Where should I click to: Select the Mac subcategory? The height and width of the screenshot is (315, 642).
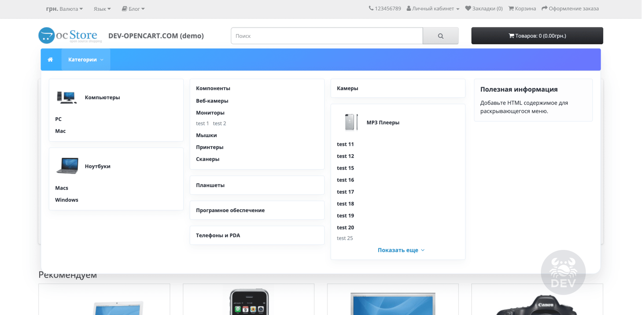pyautogui.click(x=61, y=131)
